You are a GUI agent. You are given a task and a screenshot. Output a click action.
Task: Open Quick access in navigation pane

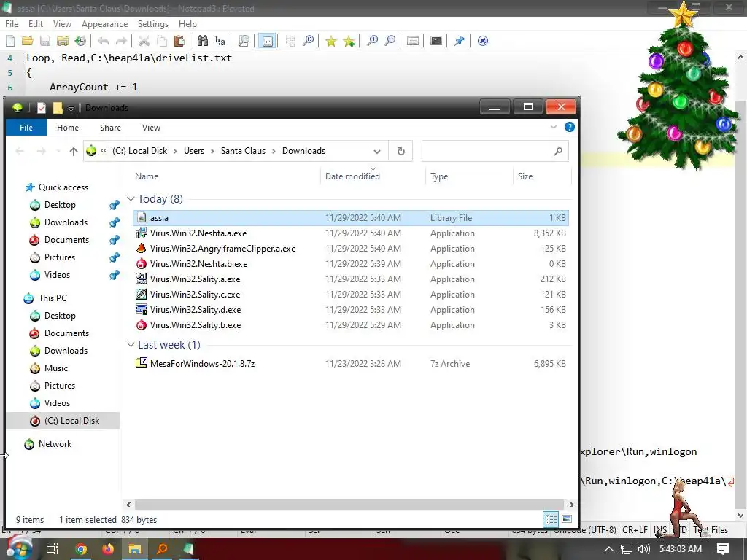[63, 187]
